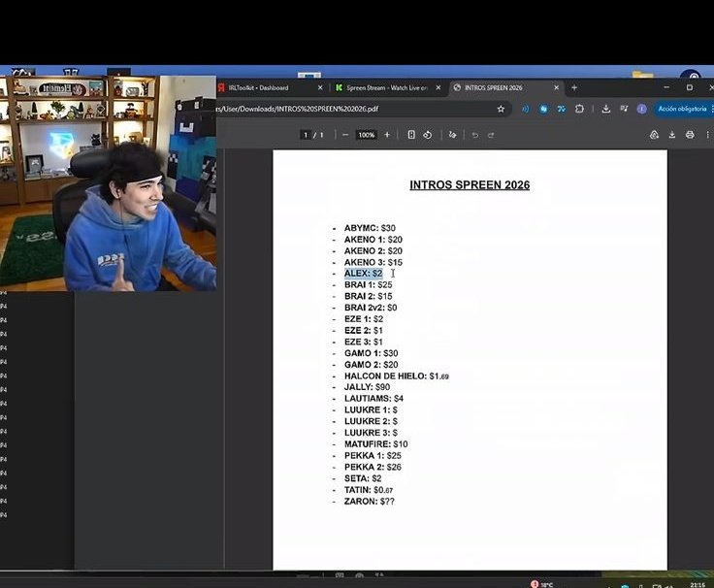Close the INTROS SPREEN 2026 tab
714x588 pixels.
click(557, 88)
